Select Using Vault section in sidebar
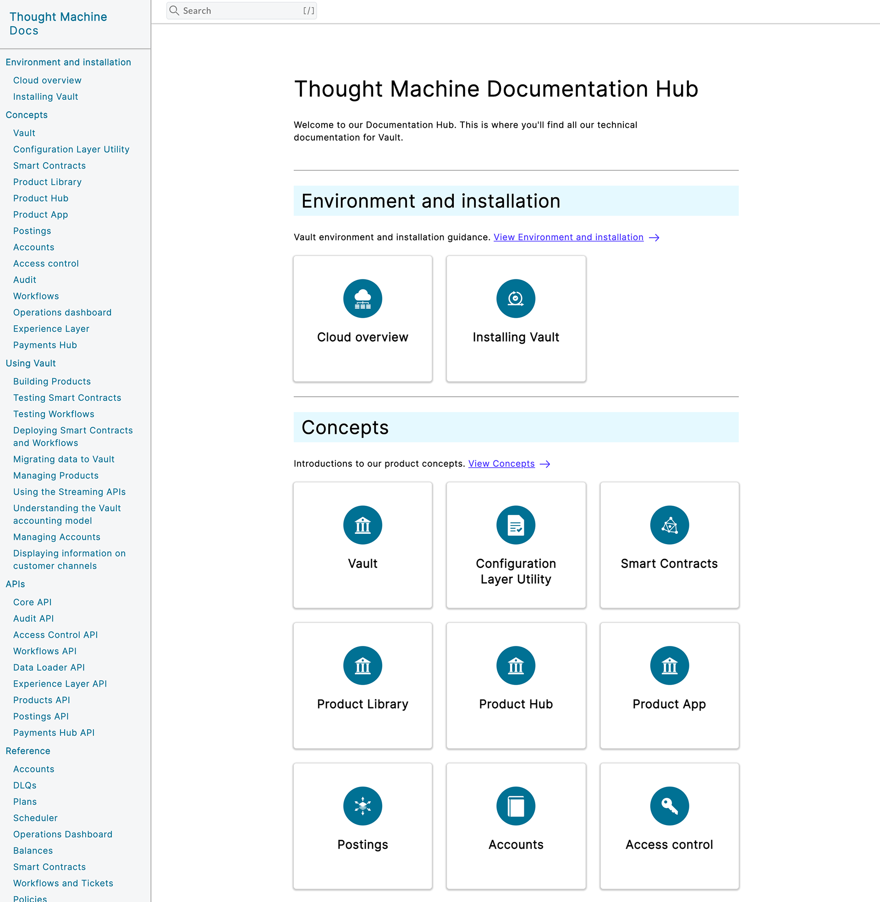880x902 pixels. 31,363
